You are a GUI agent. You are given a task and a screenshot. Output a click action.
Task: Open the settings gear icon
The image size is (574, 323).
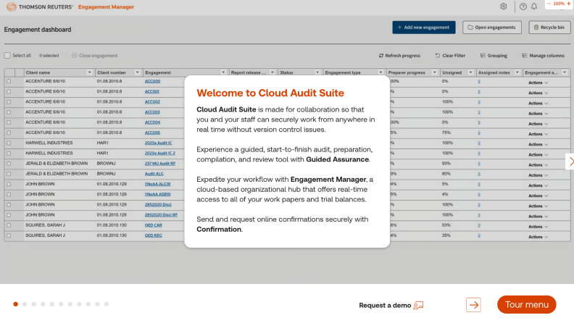point(504,7)
